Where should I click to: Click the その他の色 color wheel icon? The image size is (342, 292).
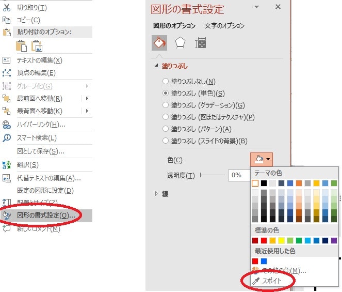pos(256,271)
